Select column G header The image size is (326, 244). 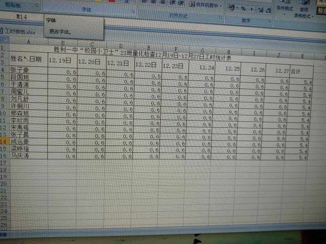point(202,50)
